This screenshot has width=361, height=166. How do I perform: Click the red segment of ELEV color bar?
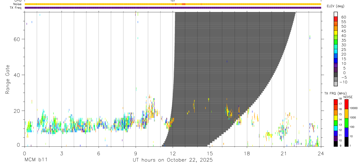(x=336, y=19)
